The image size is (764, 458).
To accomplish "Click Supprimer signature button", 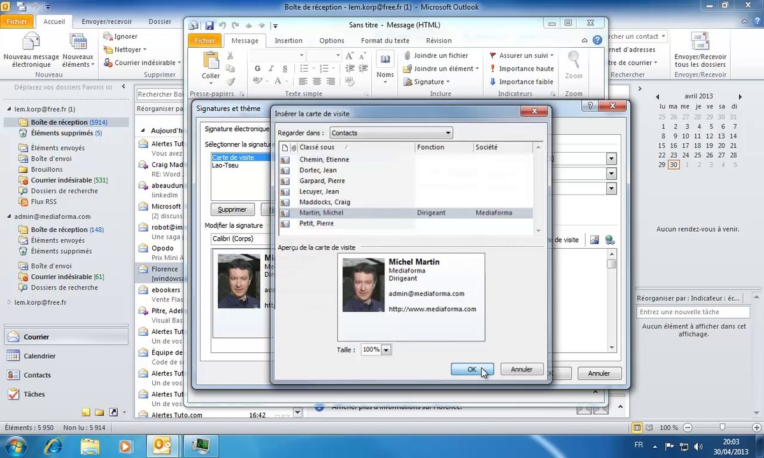I will 232,209.
